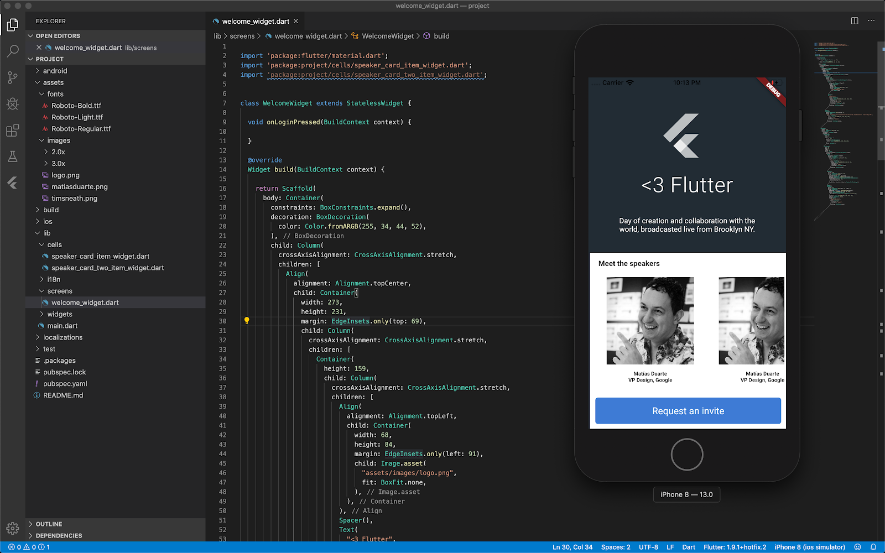Open Roboto-Bold.ttf font file

pos(76,106)
